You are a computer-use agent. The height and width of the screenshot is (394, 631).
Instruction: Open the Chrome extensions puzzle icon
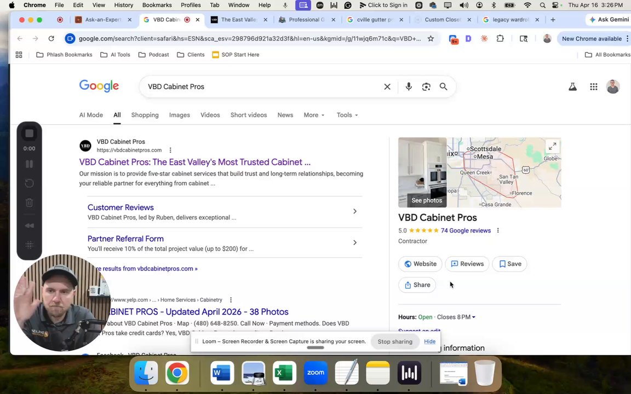(500, 39)
